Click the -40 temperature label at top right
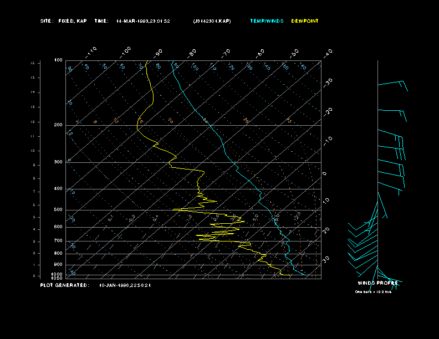 click(x=328, y=53)
